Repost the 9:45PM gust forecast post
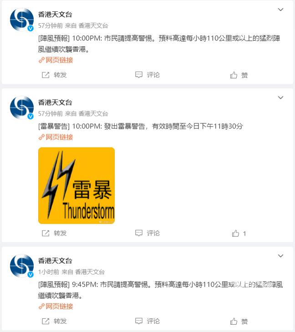This screenshot has height=332, width=295. pos(54,321)
